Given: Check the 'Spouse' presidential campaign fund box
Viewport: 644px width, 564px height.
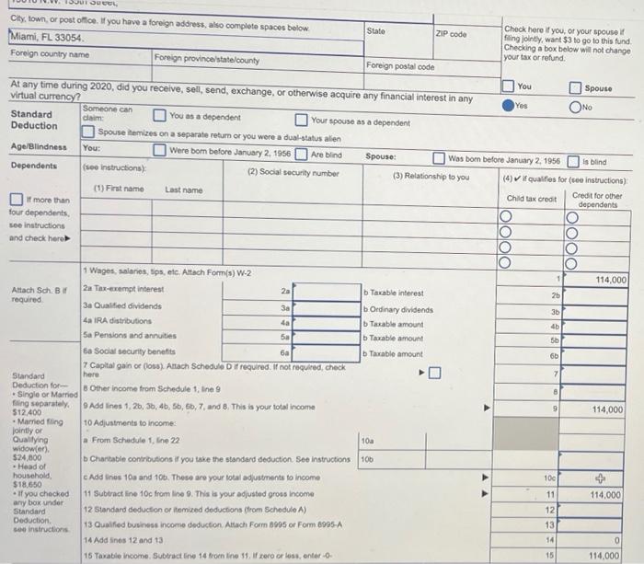Looking at the screenshot, I should coord(575,88).
